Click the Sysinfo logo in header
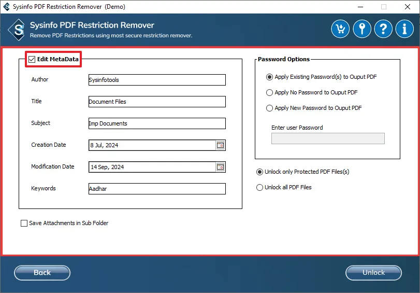Screen dimensions: 420x293 [17, 30]
